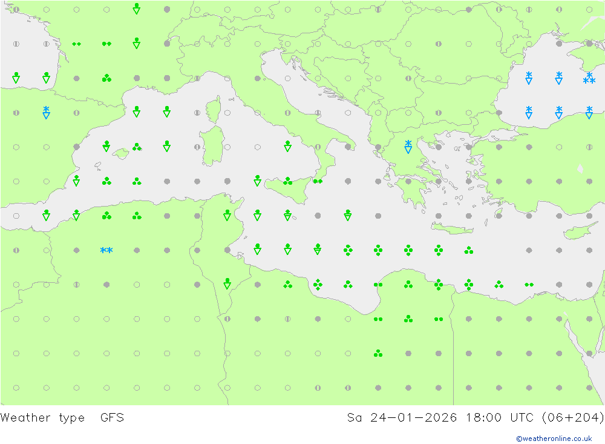Select the green three-dot rain symbol on Sicily
The width and height of the screenshot is (605, 444).
tap(287, 181)
